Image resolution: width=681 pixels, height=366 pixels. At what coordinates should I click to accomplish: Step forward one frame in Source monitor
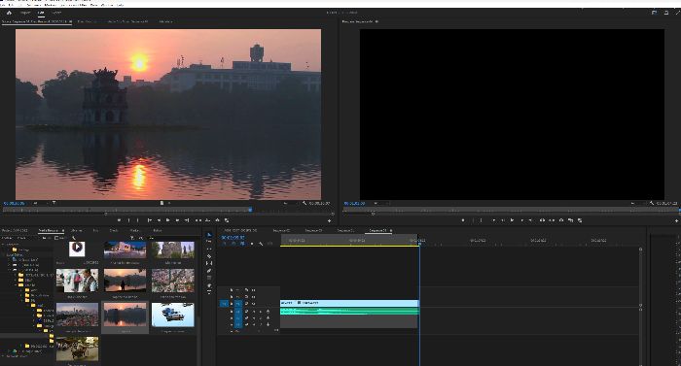click(177, 220)
